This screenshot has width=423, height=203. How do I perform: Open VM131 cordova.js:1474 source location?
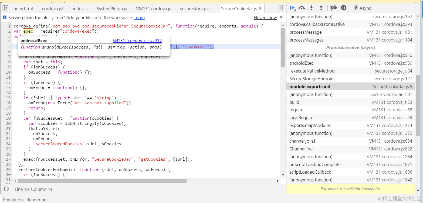tap(389, 125)
